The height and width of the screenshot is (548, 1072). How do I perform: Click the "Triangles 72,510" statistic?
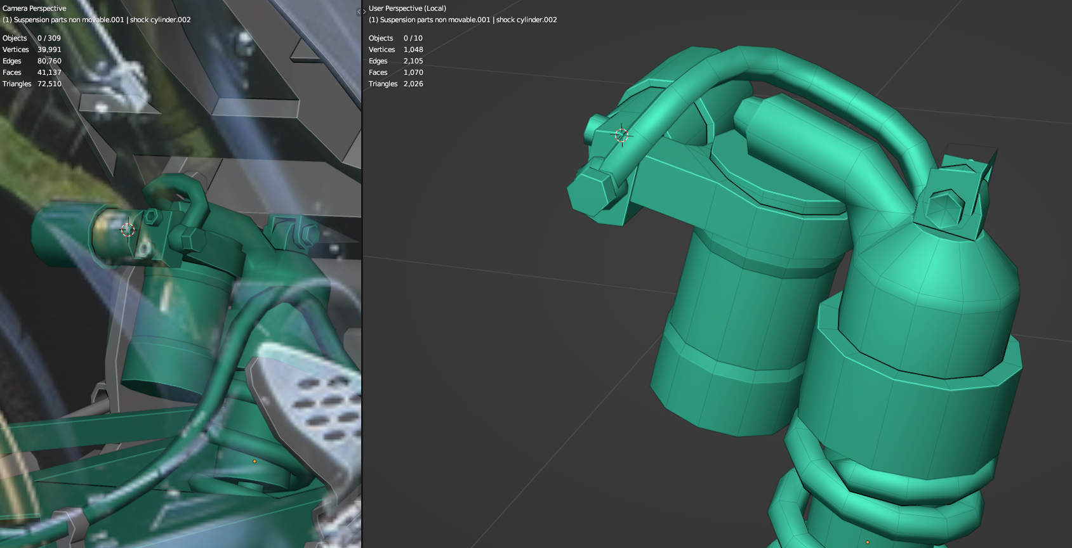pyautogui.click(x=32, y=84)
